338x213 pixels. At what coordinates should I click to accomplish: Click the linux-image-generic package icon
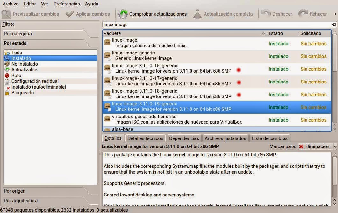(x=108, y=56)
